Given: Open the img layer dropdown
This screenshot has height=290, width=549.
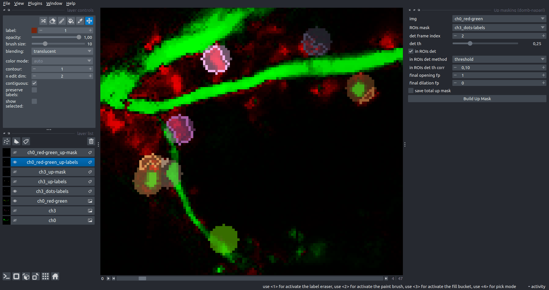Looking at the screenshot, I should (499, 19).
